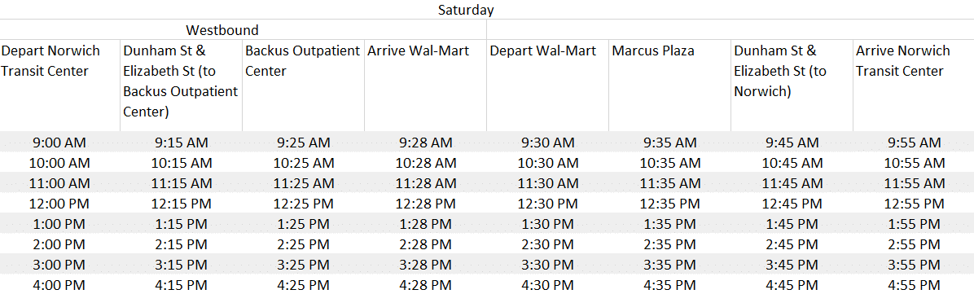Select the 3:45 PM cell

click(792, 265)
